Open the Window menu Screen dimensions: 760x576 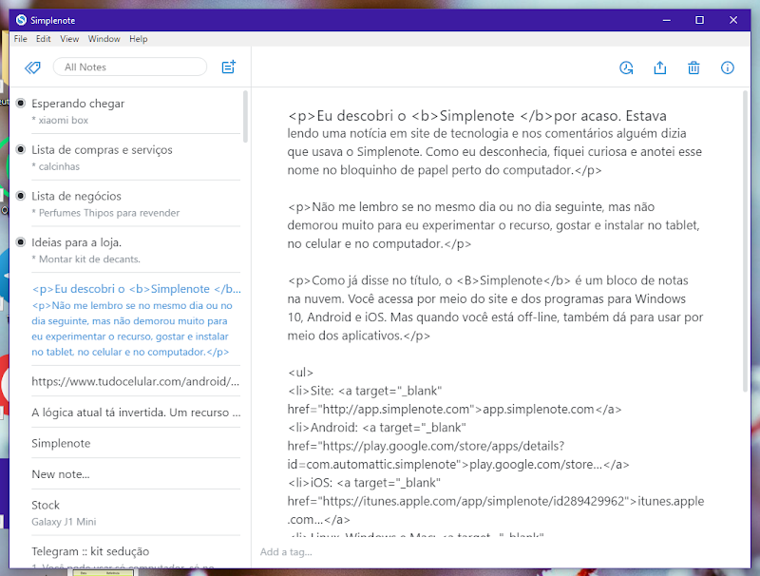104,39
